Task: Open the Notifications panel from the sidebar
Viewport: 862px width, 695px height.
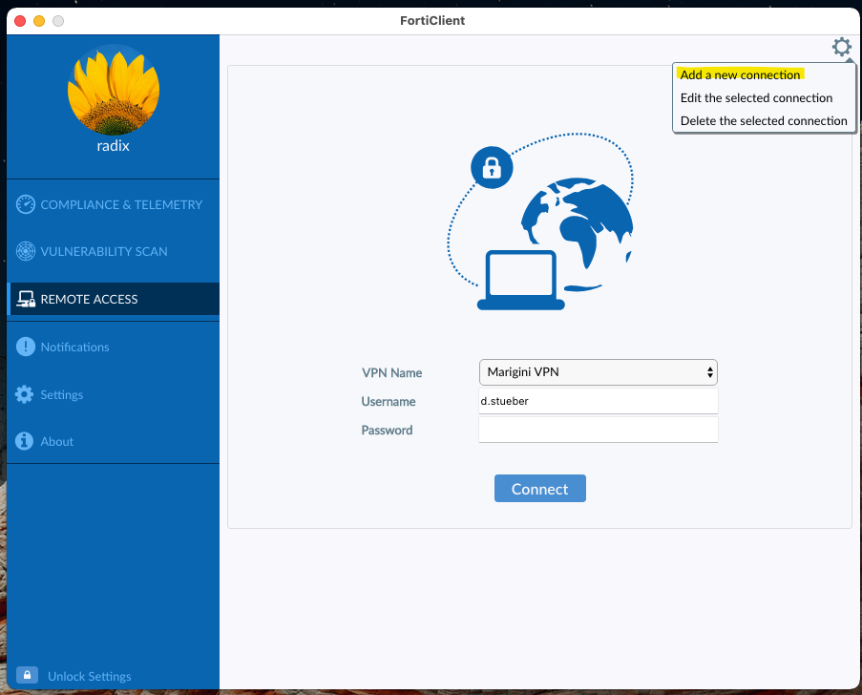Action: point(74,347)
